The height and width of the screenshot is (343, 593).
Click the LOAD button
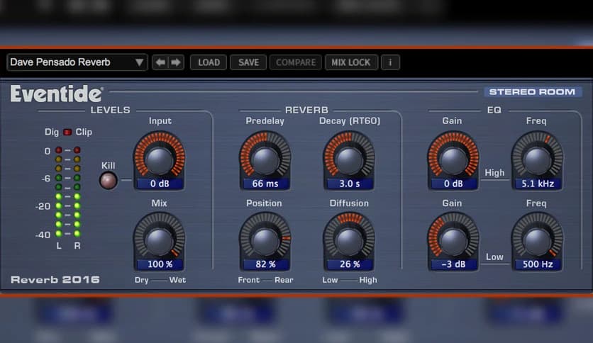click(x=209, y=62)
